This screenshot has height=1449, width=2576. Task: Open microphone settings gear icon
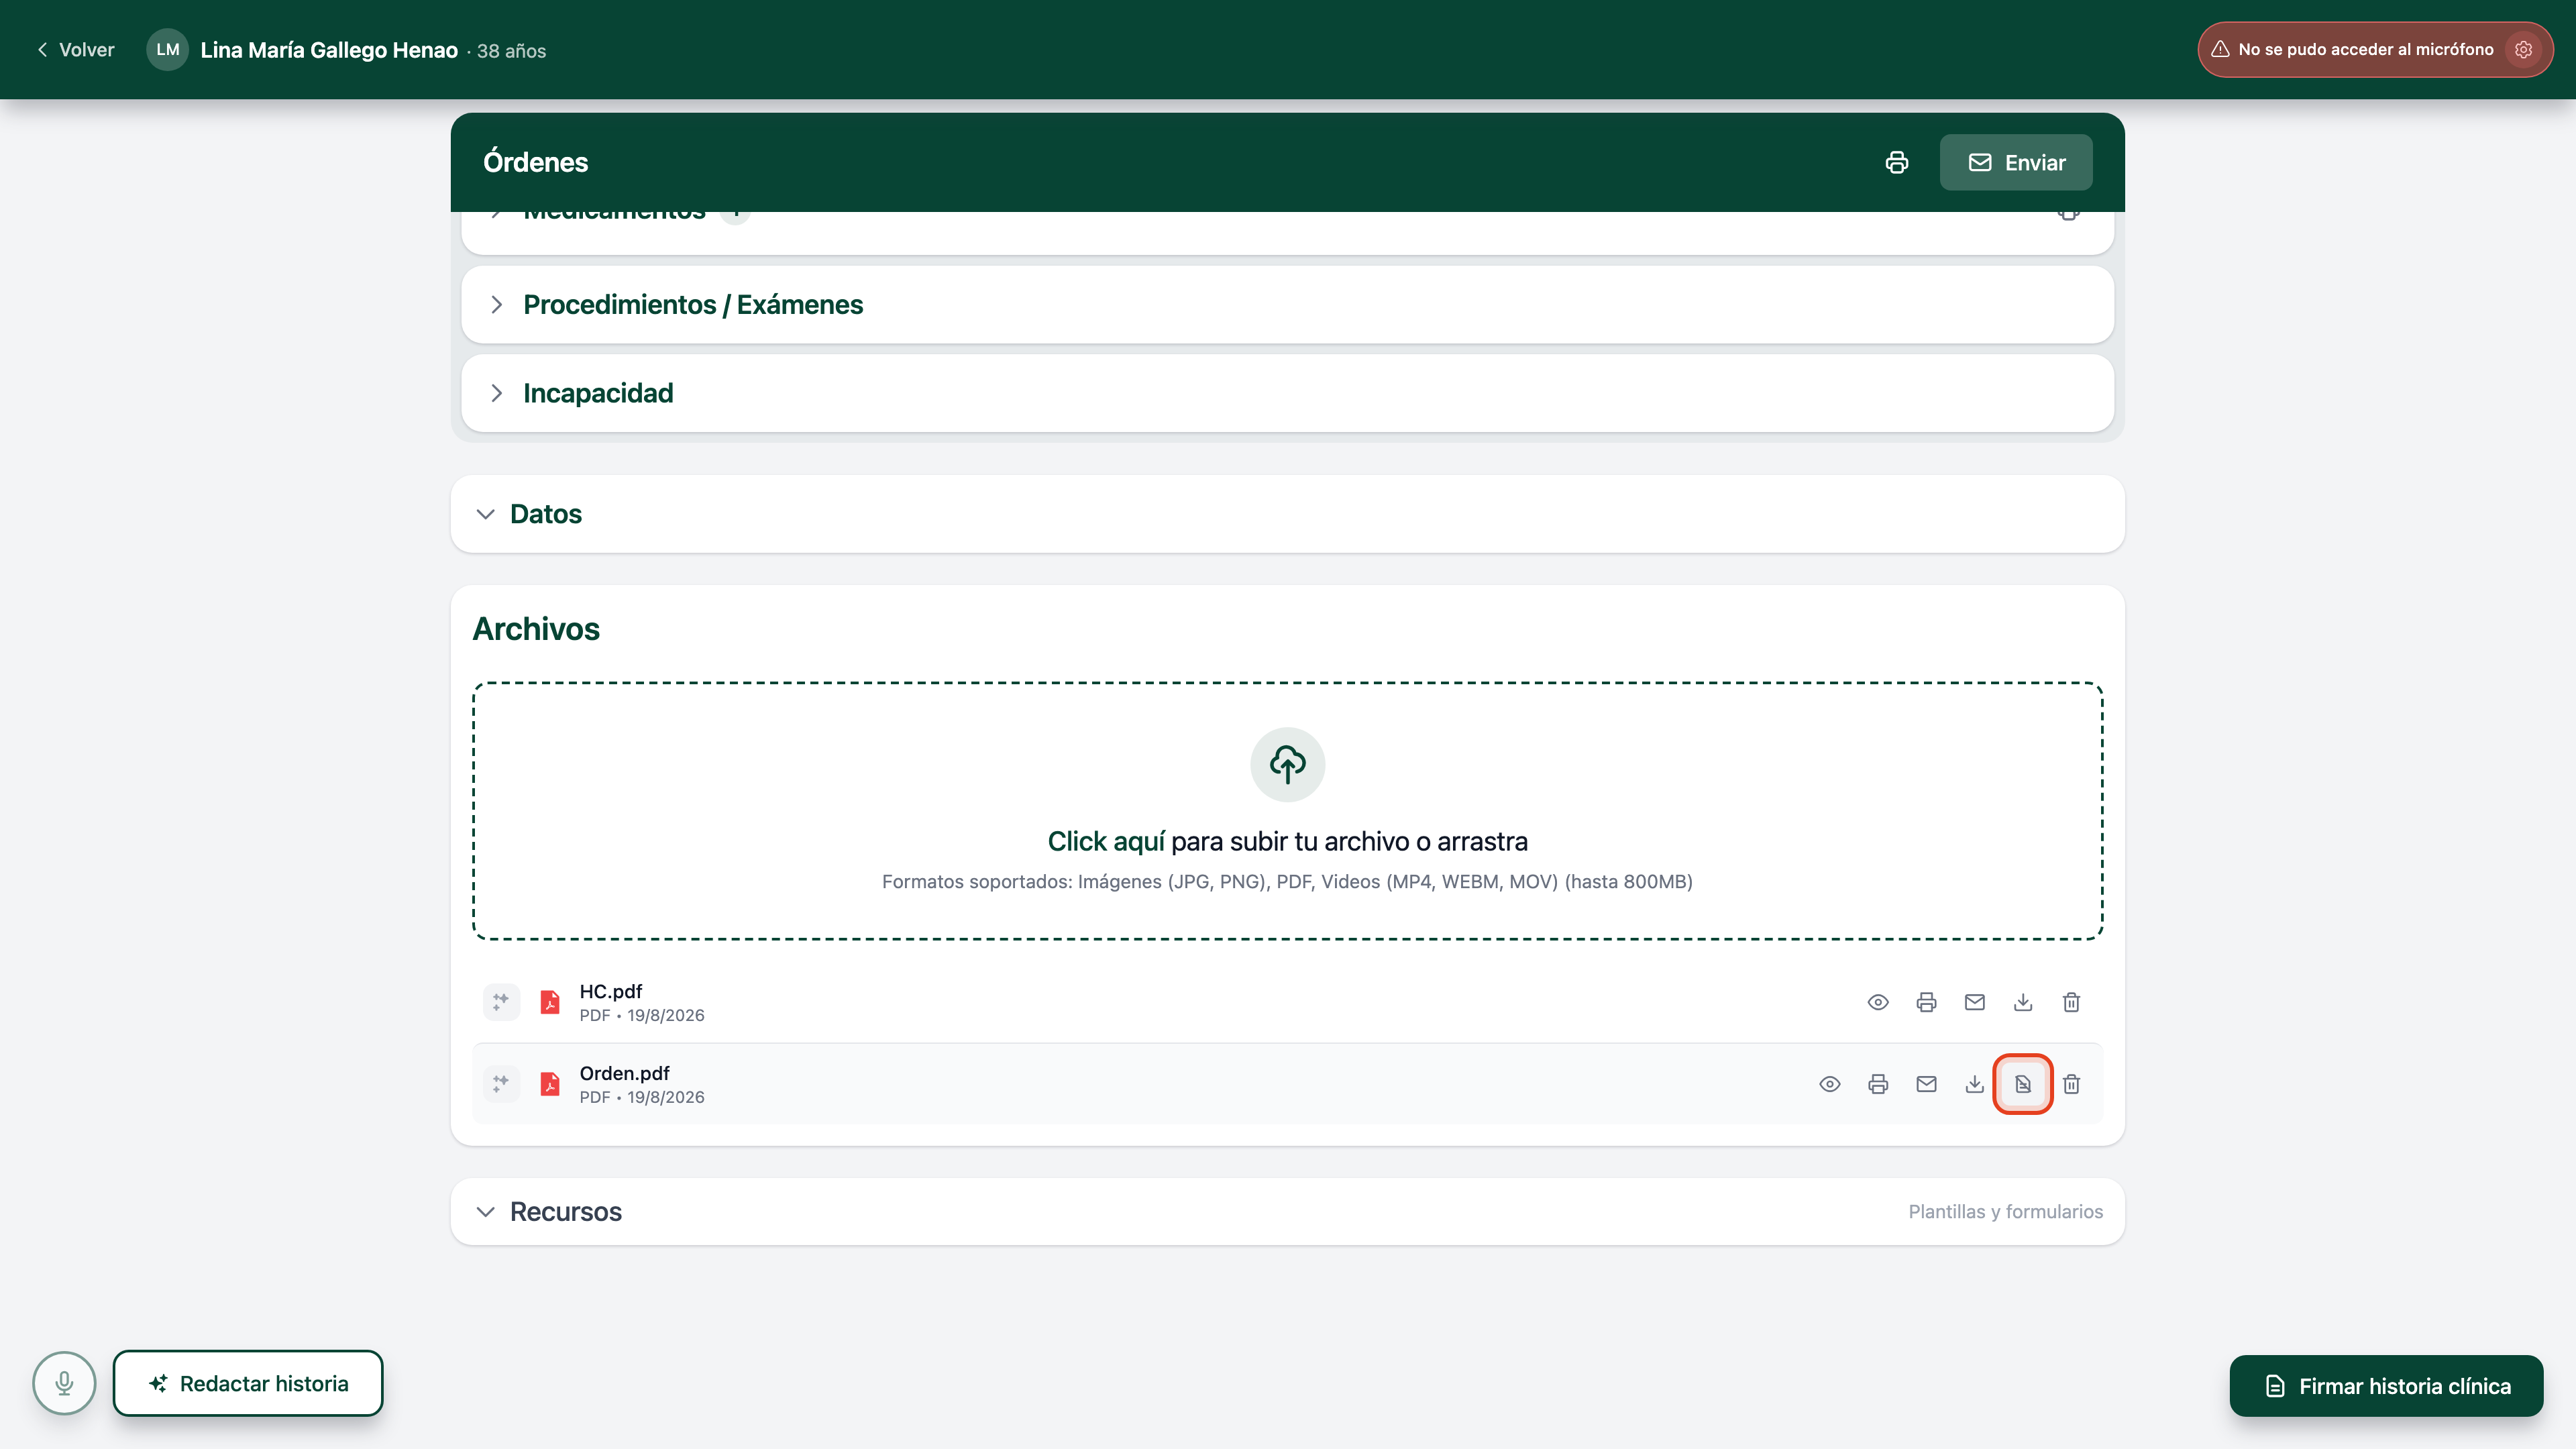click(x=2523, y=49)
